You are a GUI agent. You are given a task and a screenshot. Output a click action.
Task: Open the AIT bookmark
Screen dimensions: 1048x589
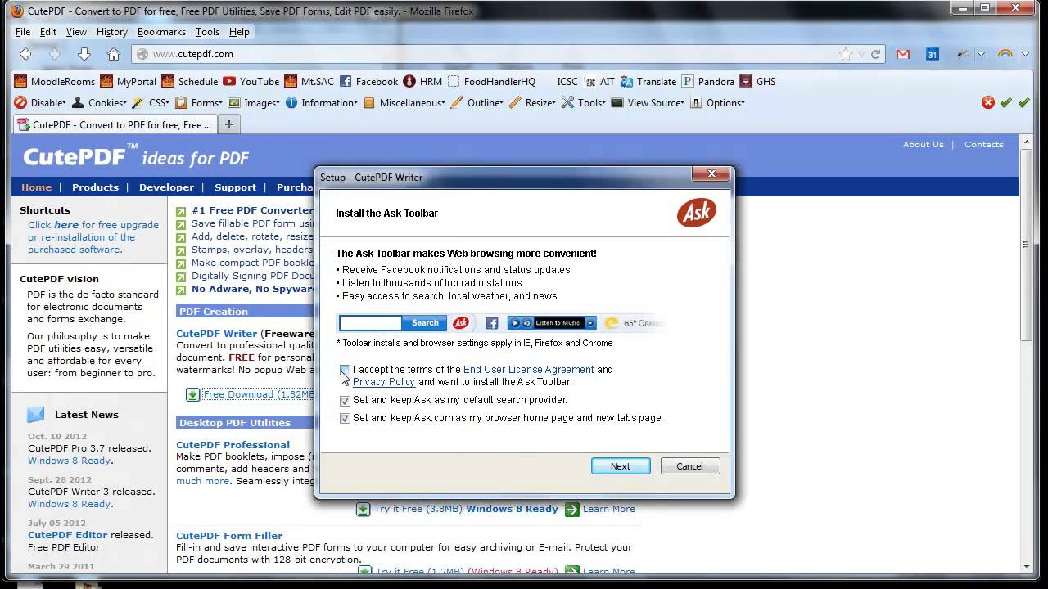coord(599,81)
